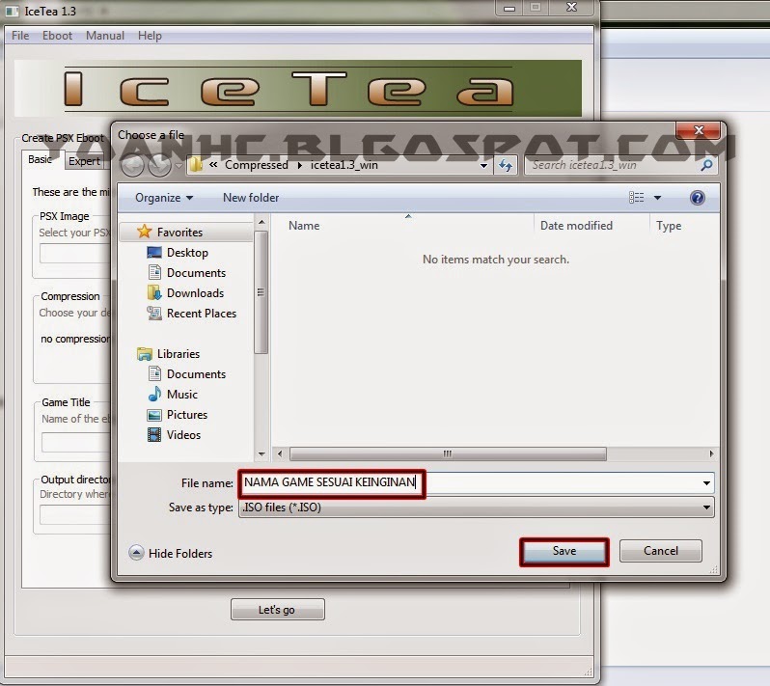Select Music under Libraries
This screenshot has height=686, width=770.
click(x=181, y=395)
